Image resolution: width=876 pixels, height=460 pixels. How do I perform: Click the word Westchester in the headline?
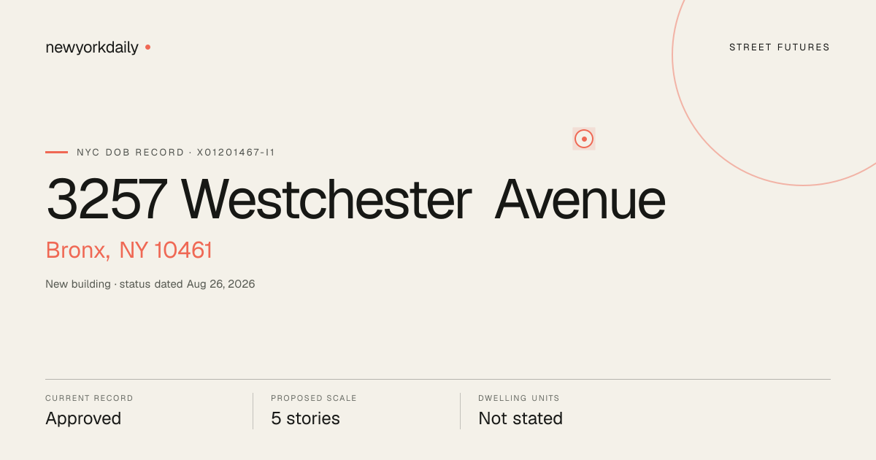(326, 199)
